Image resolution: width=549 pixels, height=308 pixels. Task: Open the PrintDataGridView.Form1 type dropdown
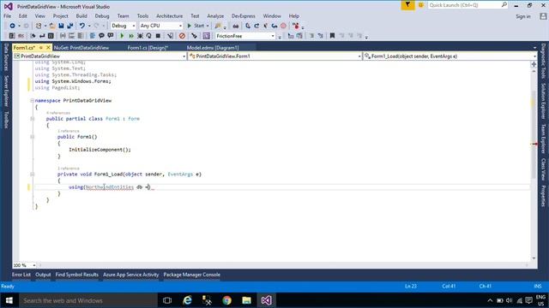coord(275,56)
